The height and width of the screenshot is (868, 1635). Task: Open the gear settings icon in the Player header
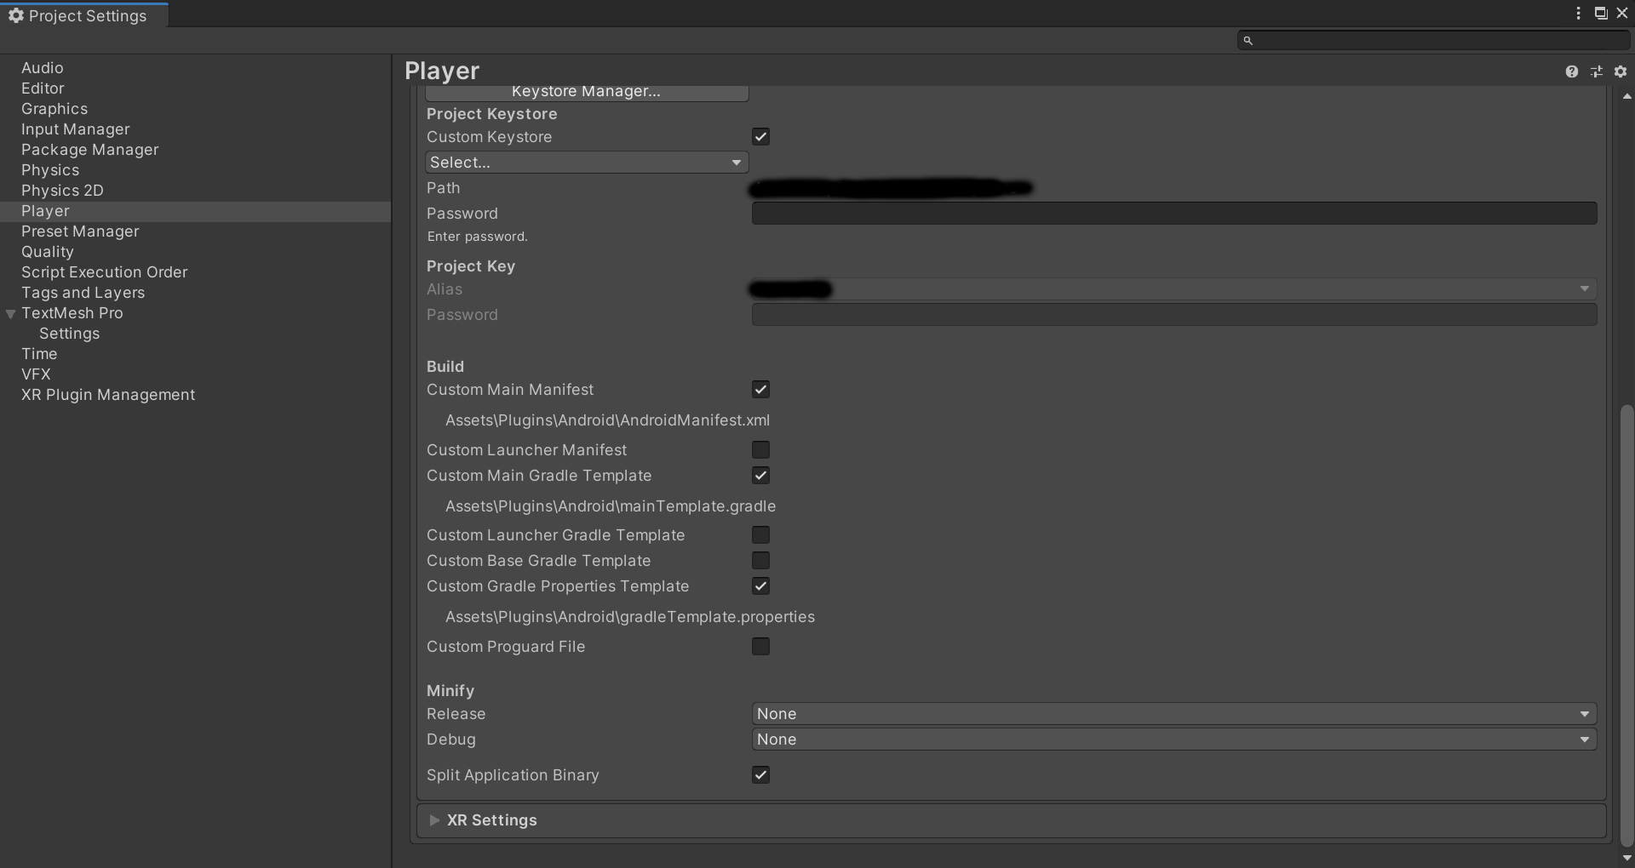coord(1621,71)
